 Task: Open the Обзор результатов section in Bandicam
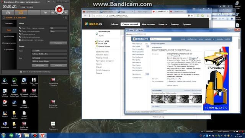tap(9, 43)
